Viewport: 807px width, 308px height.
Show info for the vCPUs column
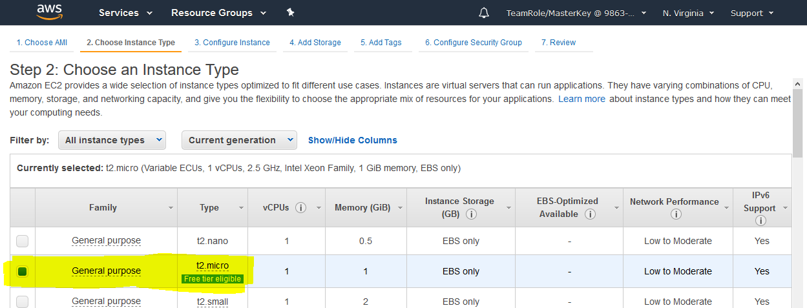[300, 208]
